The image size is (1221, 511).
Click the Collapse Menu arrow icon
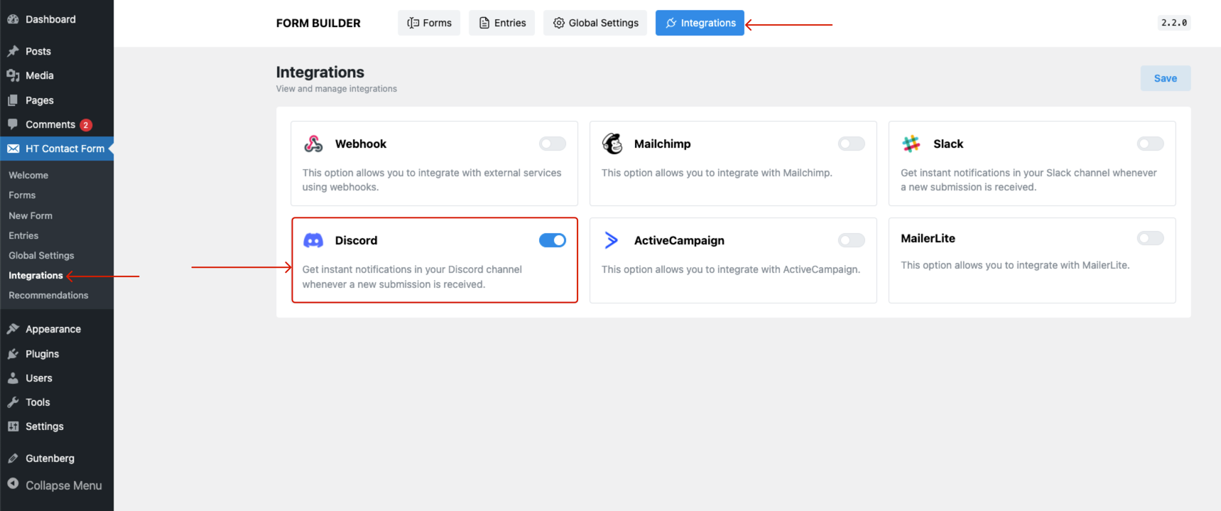(x=13, y=483)
